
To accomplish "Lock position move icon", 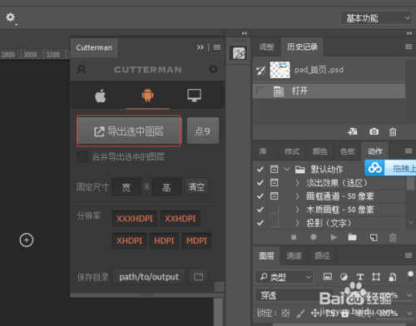I will point(314,314).
